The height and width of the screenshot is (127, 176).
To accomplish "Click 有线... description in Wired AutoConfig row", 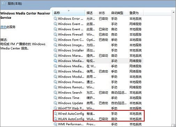I will tap(91, 113).
